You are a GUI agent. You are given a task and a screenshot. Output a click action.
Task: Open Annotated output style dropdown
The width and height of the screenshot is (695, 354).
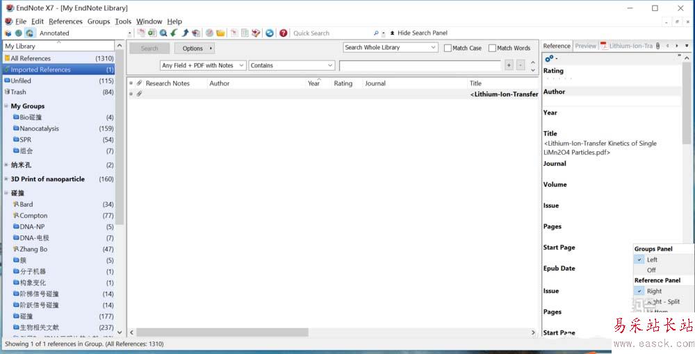[x=129, y=33]
